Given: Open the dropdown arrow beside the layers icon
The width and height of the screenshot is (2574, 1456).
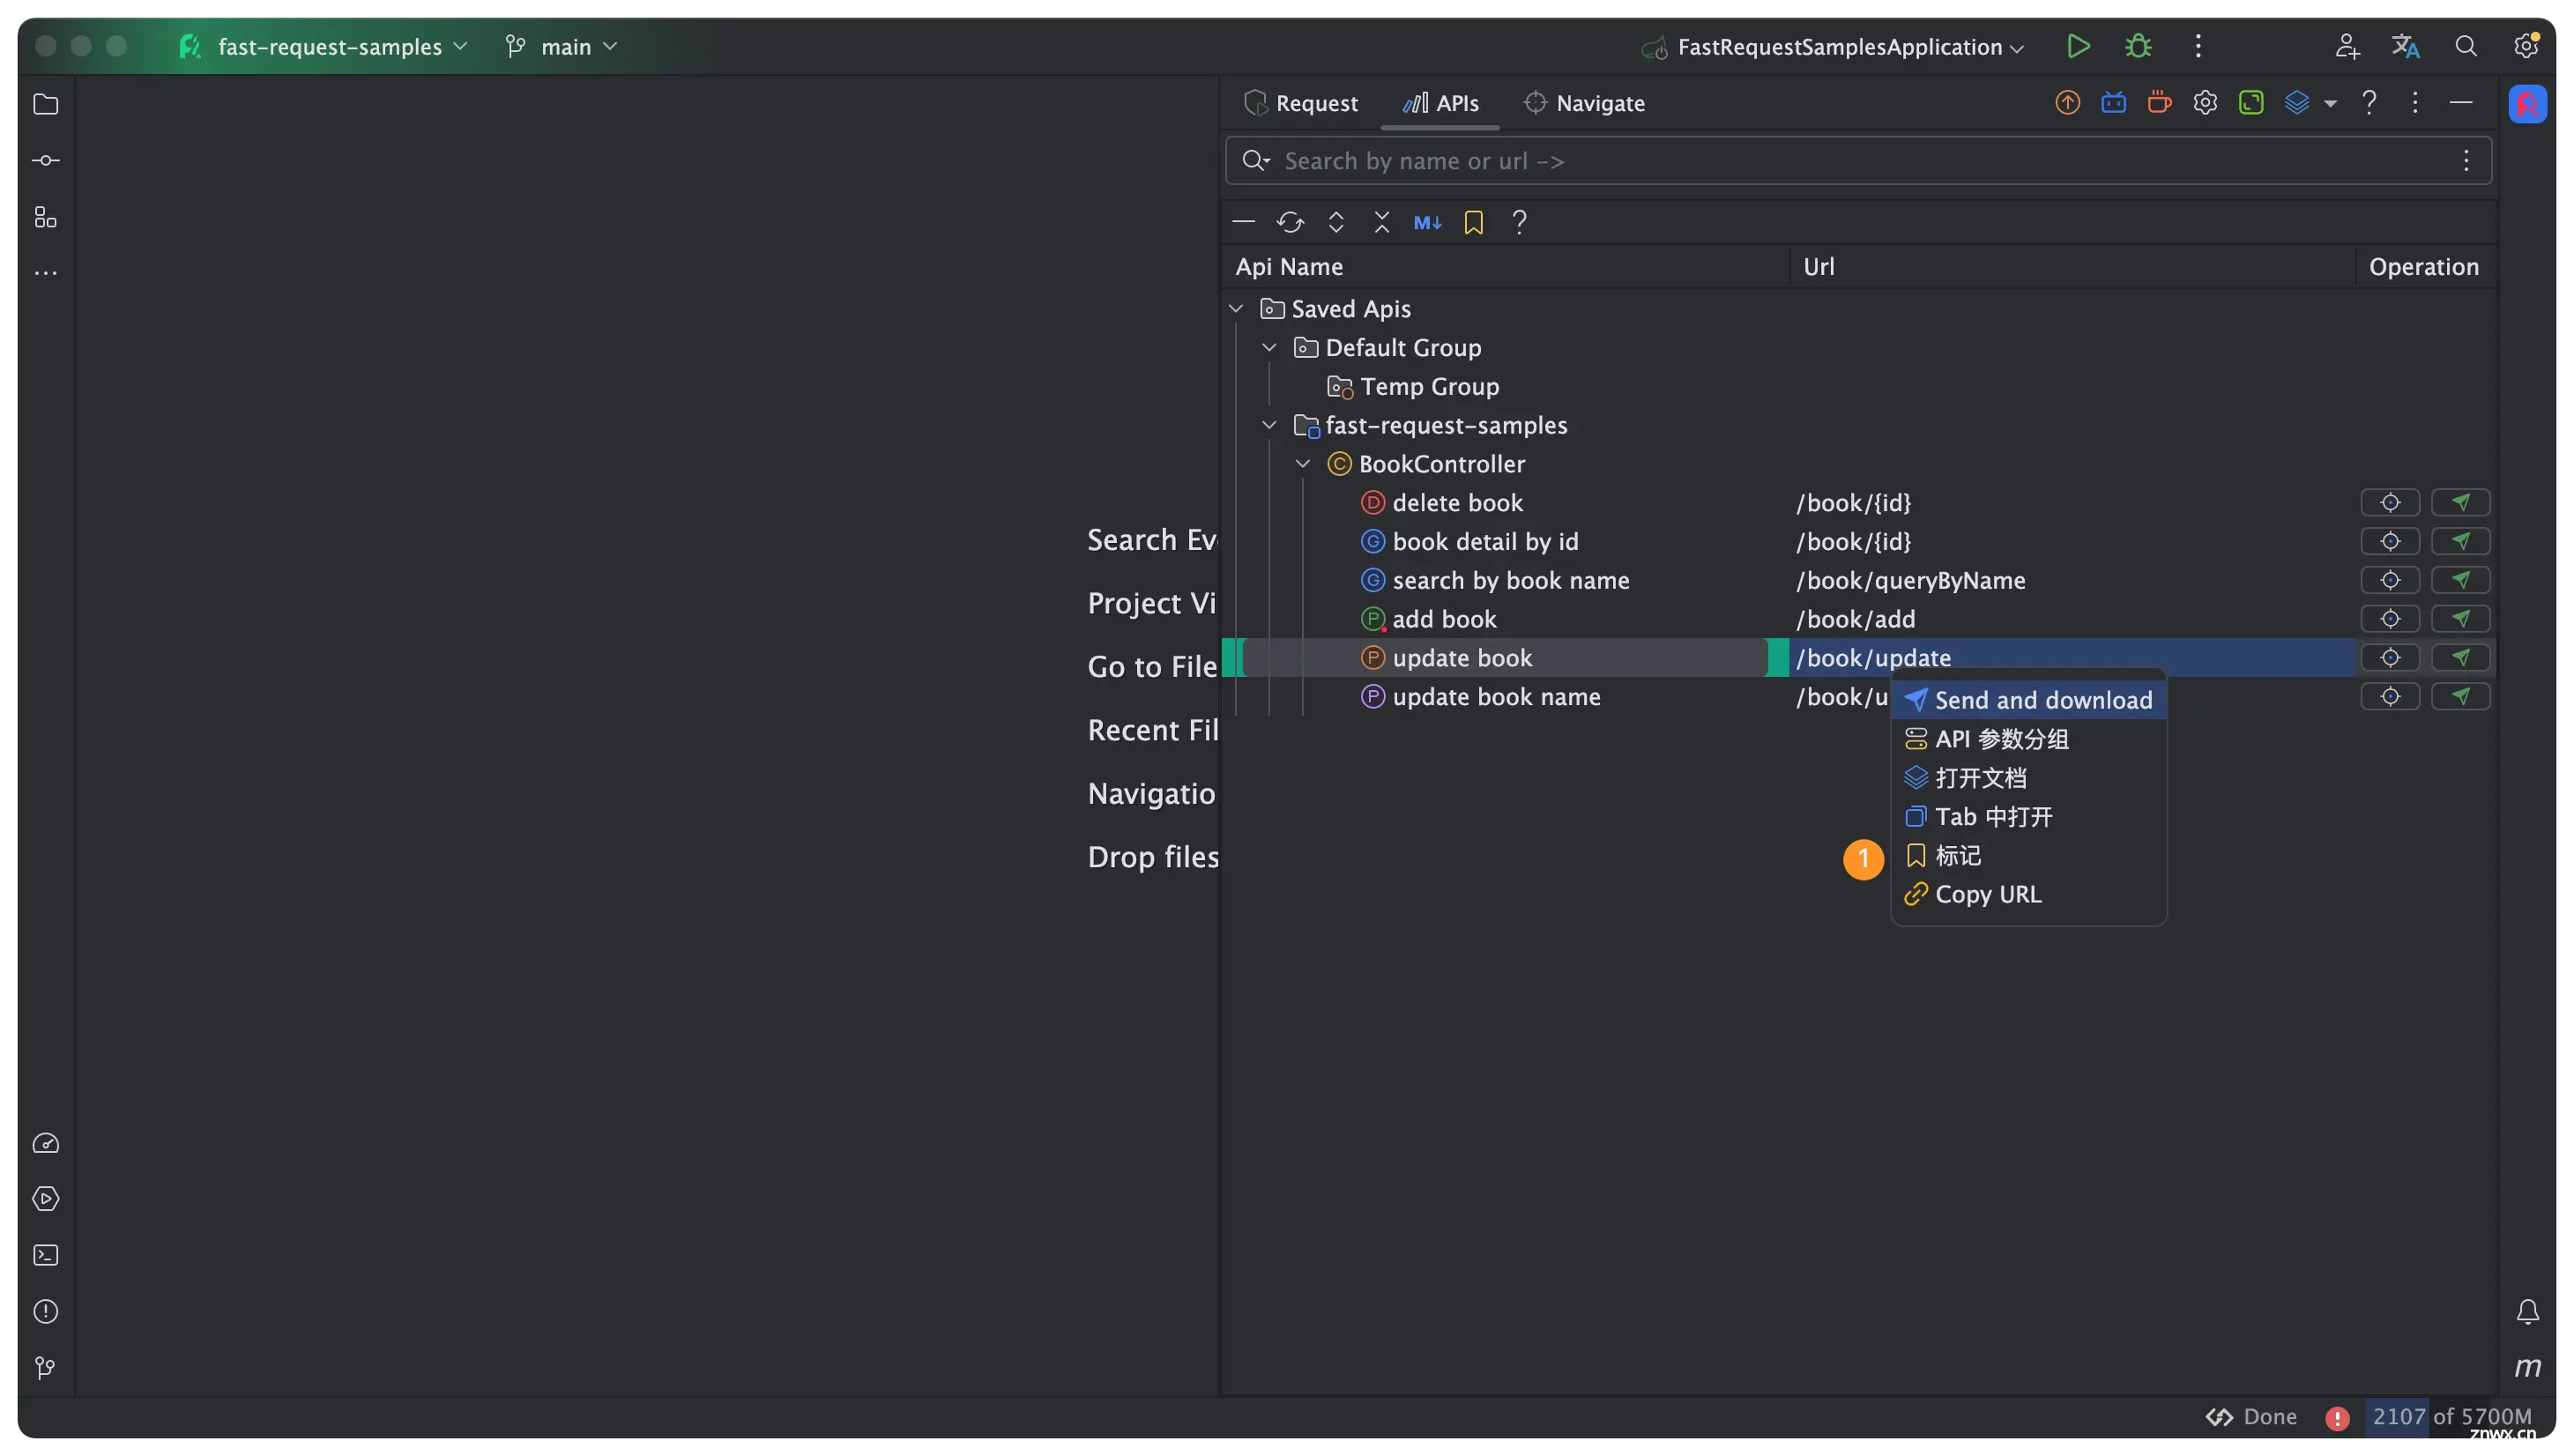Looking at the screenshot, I should tap(2330, 103).
